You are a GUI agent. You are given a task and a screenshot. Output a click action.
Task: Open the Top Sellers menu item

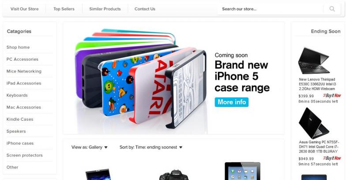click(x=64, y=9)
